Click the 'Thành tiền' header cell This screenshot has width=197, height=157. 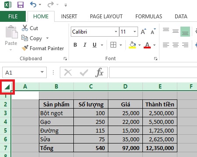[160, 104]
